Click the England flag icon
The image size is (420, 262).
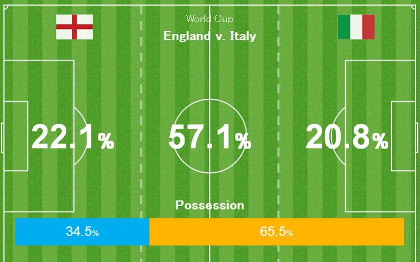[x=74, y=27]
